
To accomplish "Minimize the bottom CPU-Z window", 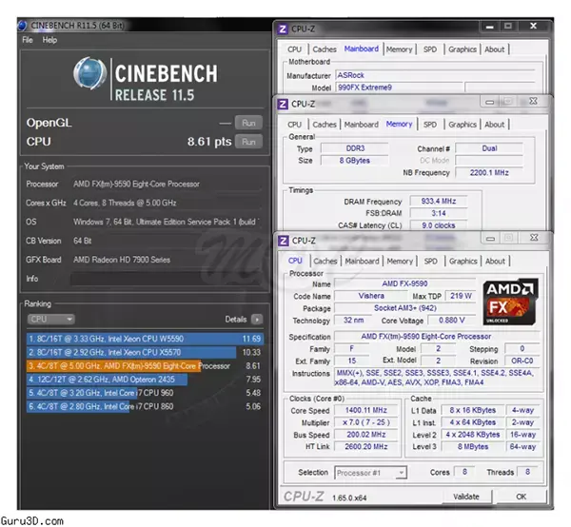I will (490, 239).
